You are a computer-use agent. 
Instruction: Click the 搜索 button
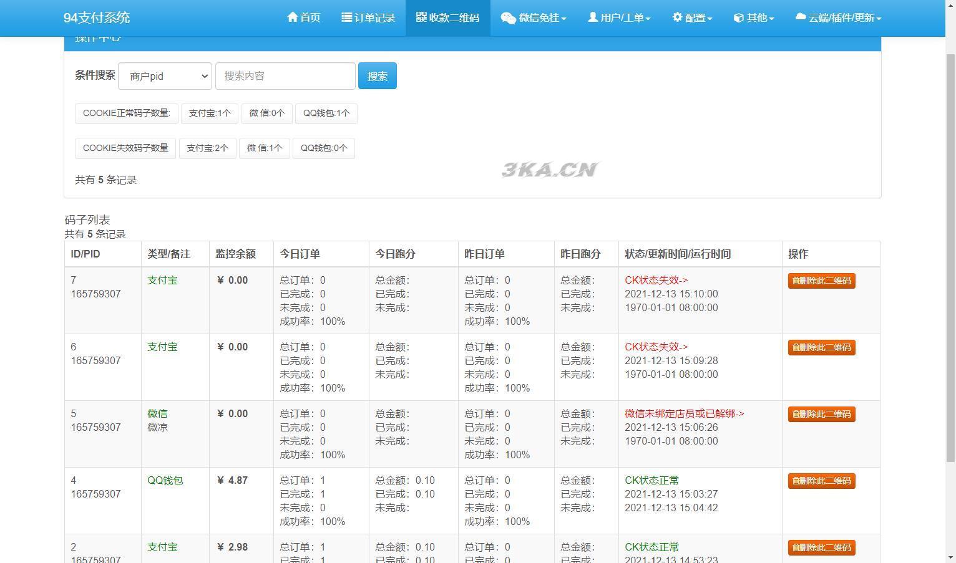pos(378,76)
